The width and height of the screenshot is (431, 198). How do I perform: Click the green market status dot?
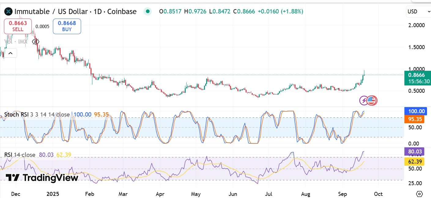pyautogui.click(x=148, y=11)
